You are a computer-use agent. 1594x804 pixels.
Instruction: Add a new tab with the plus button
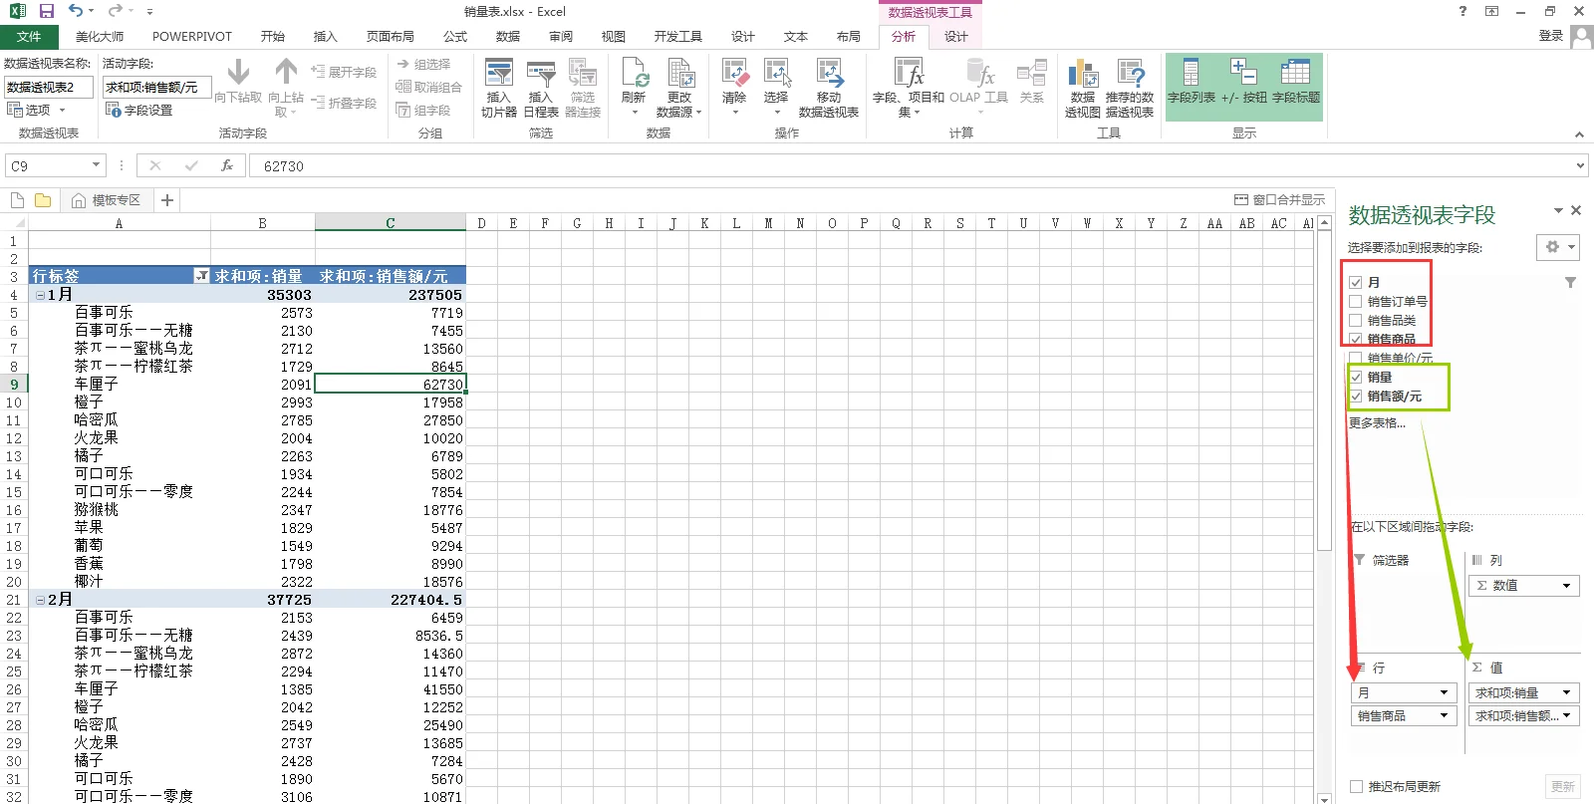tap(167, 200)
